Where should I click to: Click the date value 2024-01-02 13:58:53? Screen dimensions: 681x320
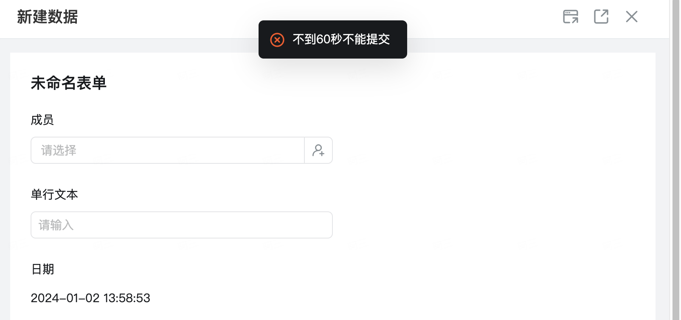point(90,298)
